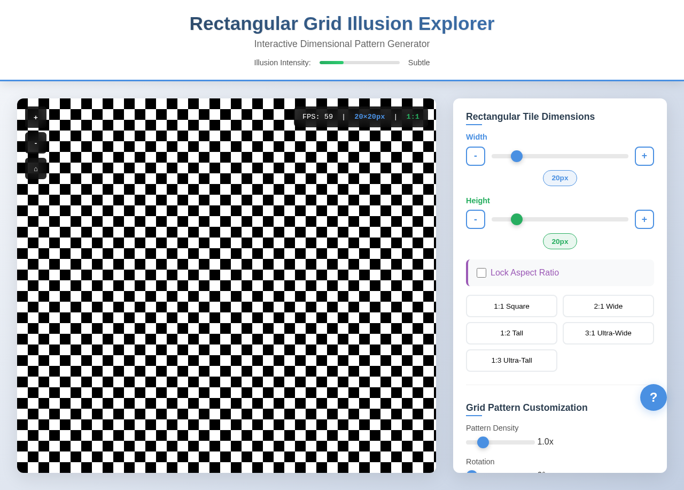Click the blue Width slider handle
Image resolution: width=684 pixels, height=490 pixels.
tap(516, 156)
